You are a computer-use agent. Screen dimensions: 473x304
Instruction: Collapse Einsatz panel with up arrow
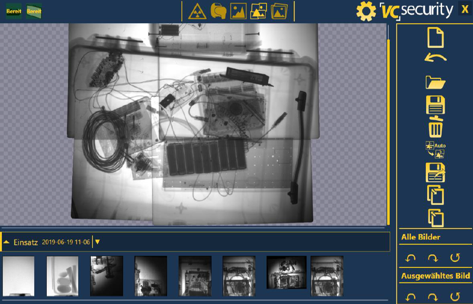click(6, 242)
